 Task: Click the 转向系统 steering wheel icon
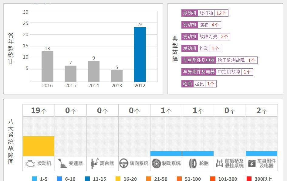tap(124, 163)
